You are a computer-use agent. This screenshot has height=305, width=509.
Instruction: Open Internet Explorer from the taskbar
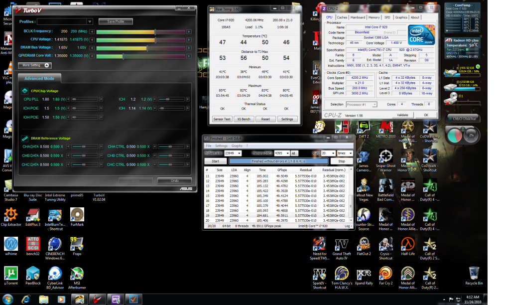[25, 299]
